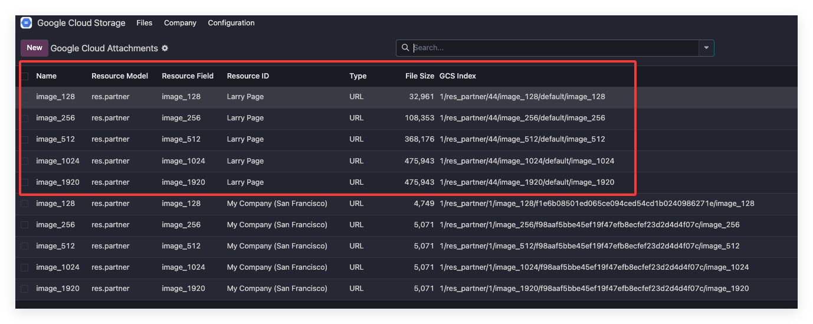
Task: Focus the Search input field
Action: click(555, 48)
